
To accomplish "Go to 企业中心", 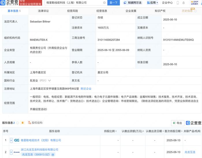I will 167,3.
